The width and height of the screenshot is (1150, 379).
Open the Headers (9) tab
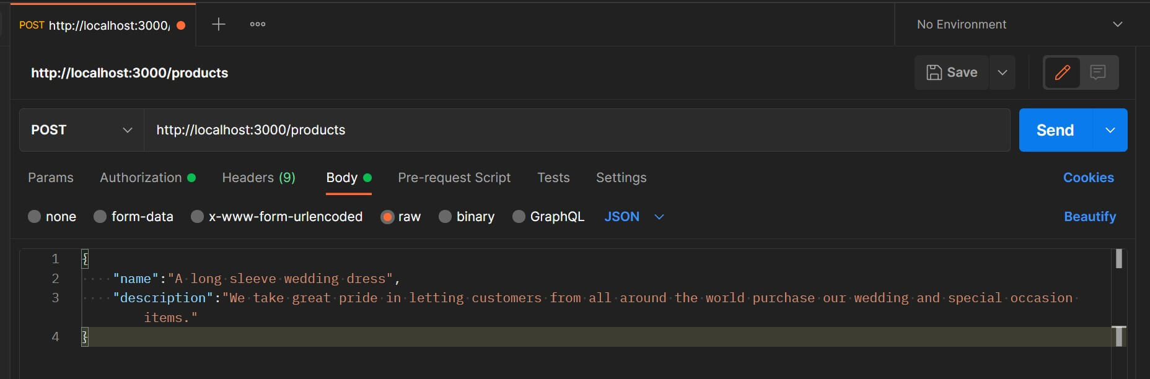(258, 178)
